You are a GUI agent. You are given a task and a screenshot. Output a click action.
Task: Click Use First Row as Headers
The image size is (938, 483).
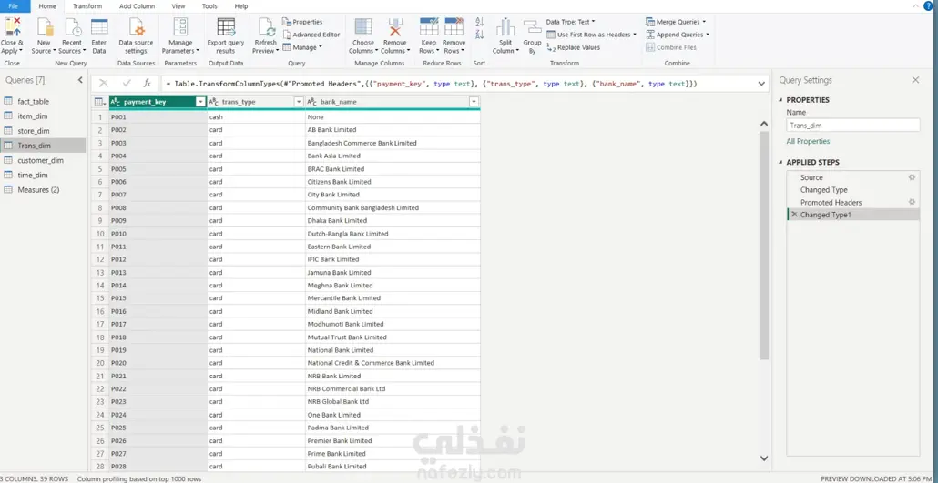[x=592, y=35]
